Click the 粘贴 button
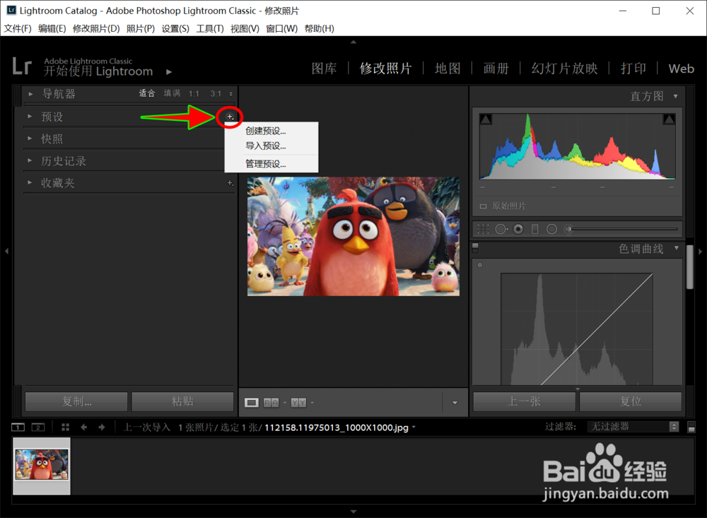This screenshot has height=518, width=707. point(182,401)
